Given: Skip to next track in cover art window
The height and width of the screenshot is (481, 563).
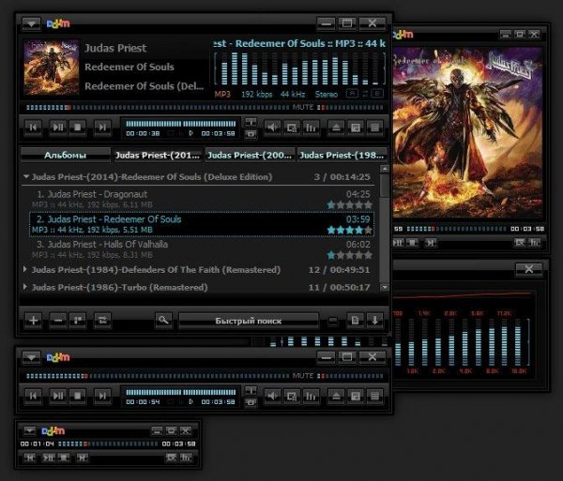Looking at the screenshot, I should point(430,243).
